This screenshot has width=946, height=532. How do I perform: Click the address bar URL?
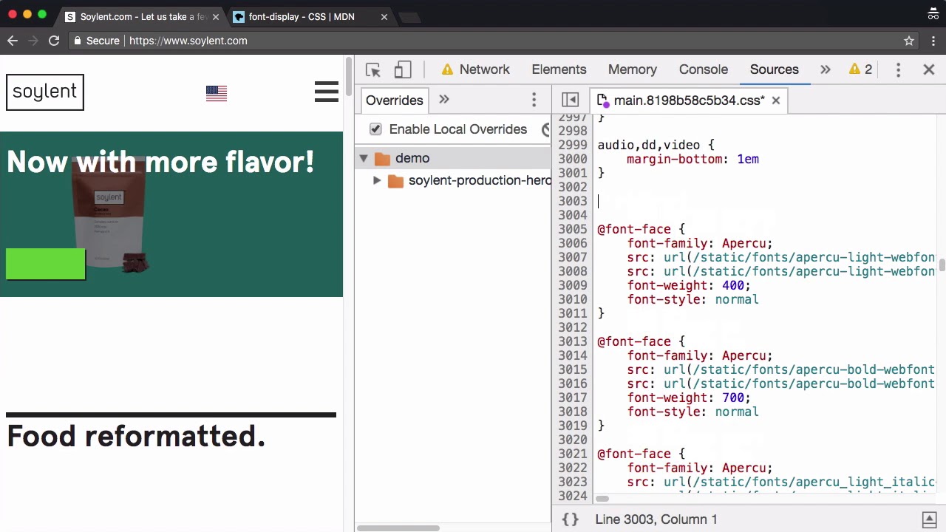click(x=188, y=41)
